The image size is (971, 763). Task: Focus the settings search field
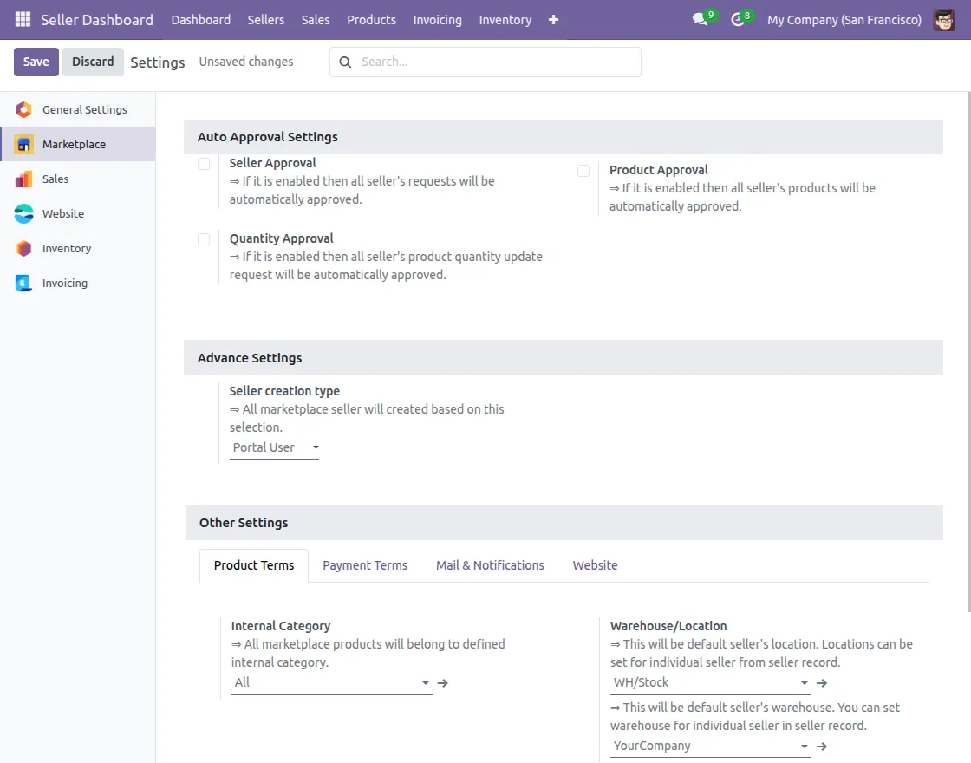pos(494,62)
